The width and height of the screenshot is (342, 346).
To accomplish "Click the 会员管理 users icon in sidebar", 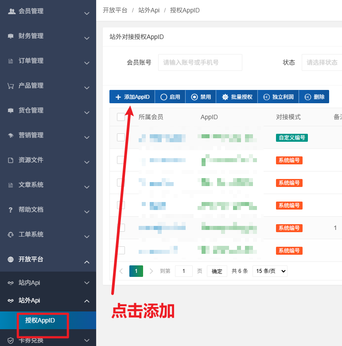I will tap(12, 11).
